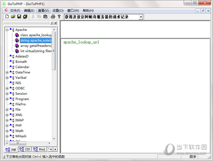This screenshot has width=213, height=161.
Task: Click the tree horizontal scroll left arrow
Action: pyautogui.click(x=7, y=143)
